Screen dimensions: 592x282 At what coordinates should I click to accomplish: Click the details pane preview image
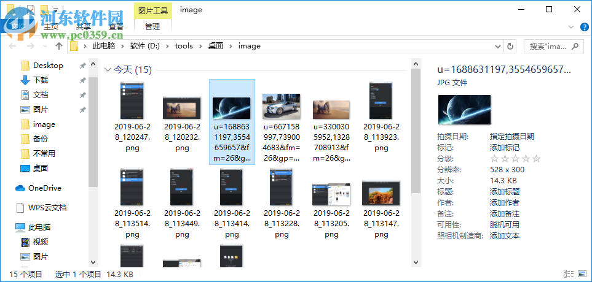click(464, 110)
